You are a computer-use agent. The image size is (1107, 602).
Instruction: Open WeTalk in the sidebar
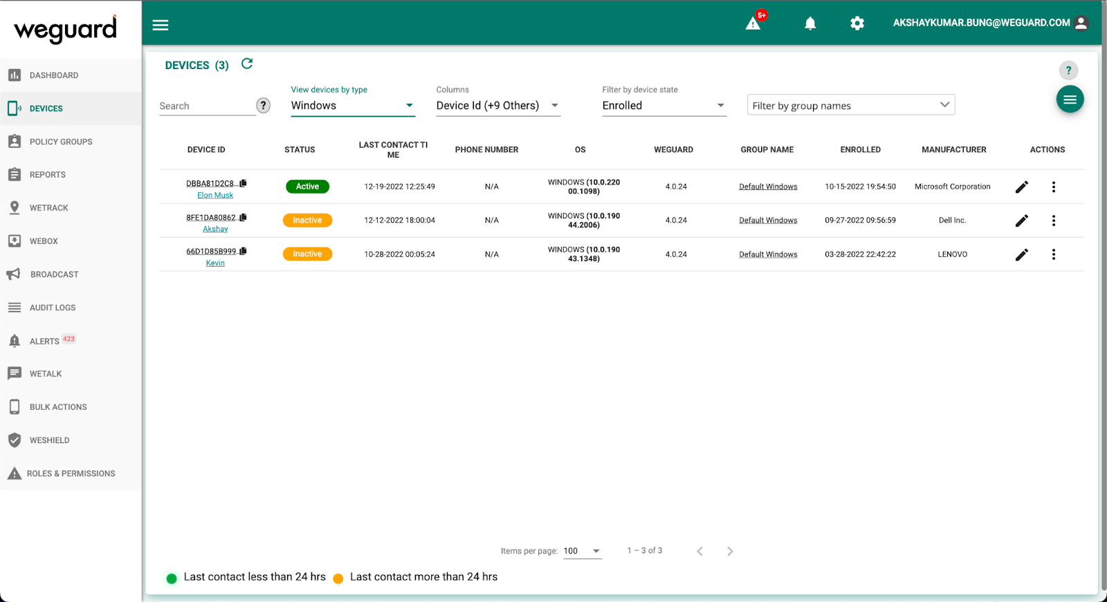(71, 374)
